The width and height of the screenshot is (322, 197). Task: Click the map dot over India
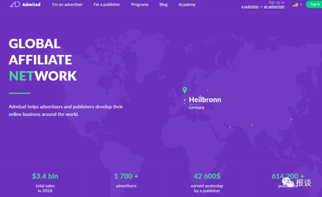(252, 125)
